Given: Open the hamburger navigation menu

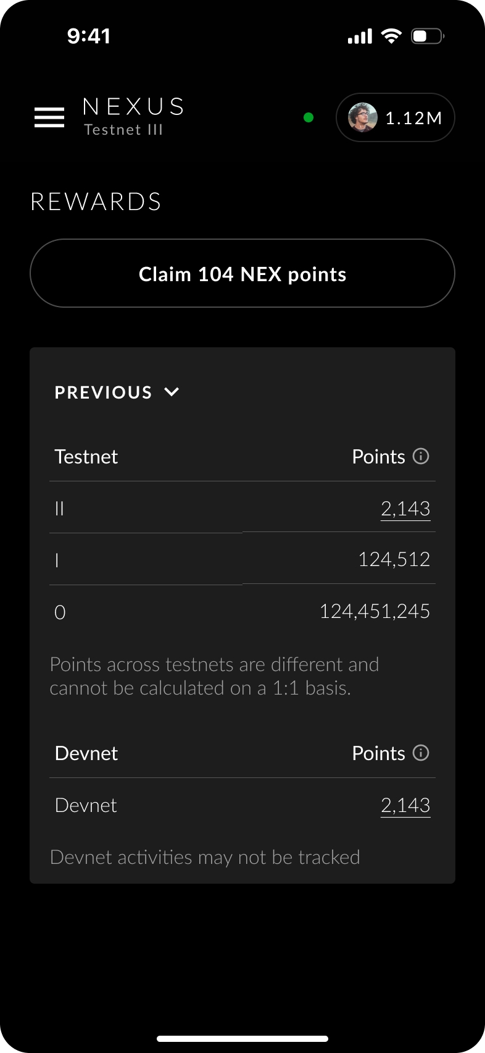Looking at the screenshot, I should pos(49,117).
